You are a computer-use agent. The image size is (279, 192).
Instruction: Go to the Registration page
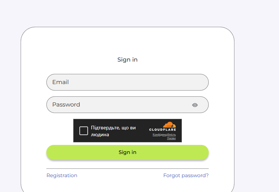point(62,175)
